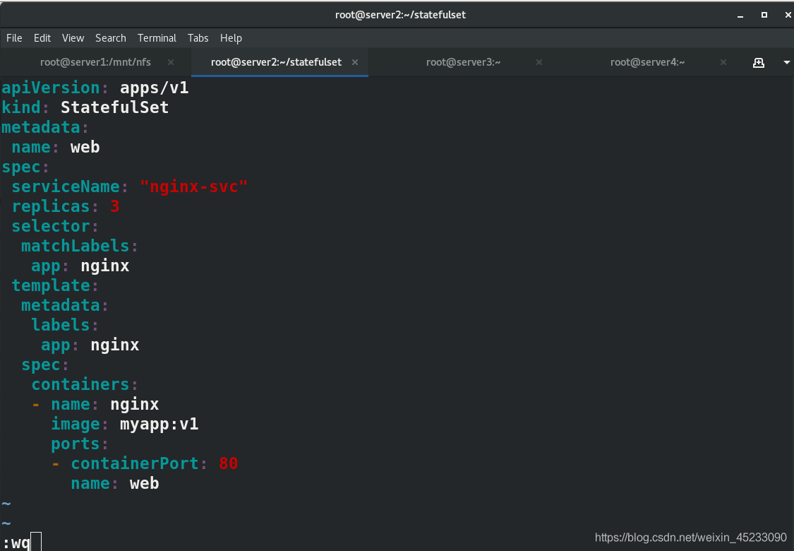Switch to root@server4:~ tab

pyautogui.click(x=648, y=62)
